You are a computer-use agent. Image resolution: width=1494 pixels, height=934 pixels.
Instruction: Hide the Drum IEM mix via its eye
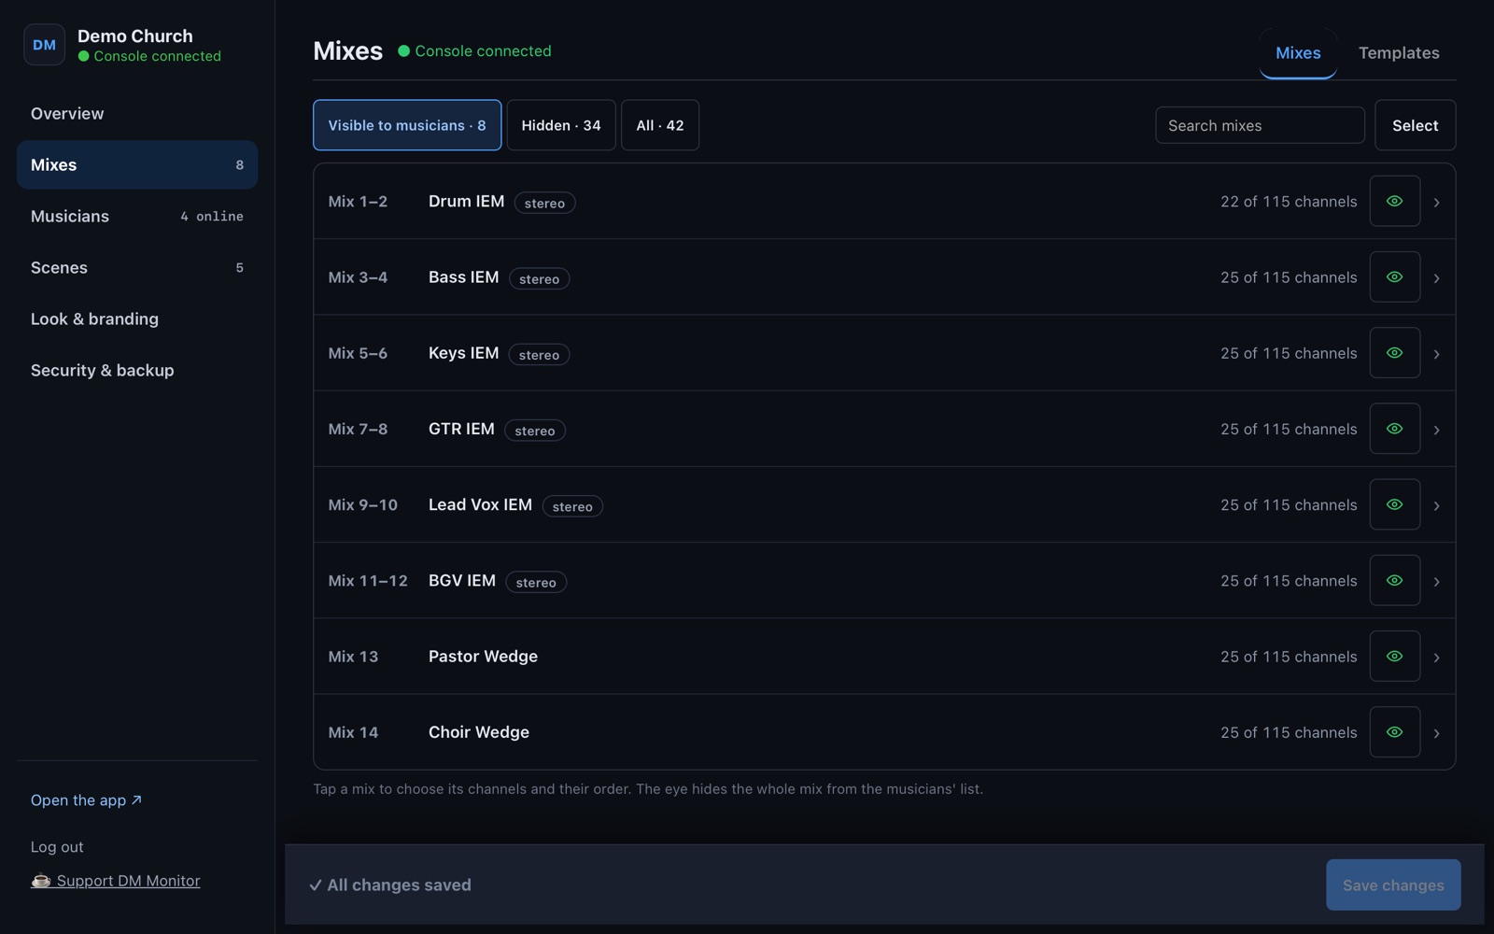1394,201
